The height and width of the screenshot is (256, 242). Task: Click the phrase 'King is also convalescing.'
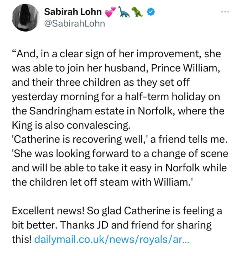point(71,126)
